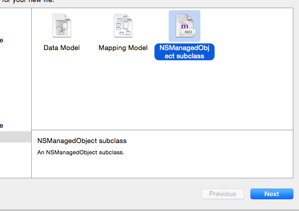This screenshot has width=299, height=211.
Task: Click the disabled Previous button
Action: (x=223, y=194)
